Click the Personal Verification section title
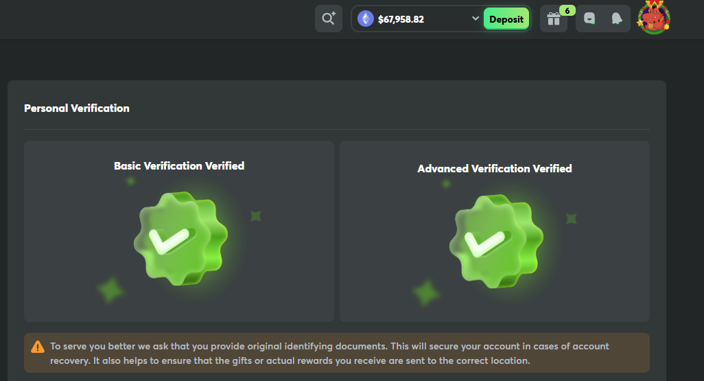This screenshot has width=704, height=381. [x=77, y=108]
